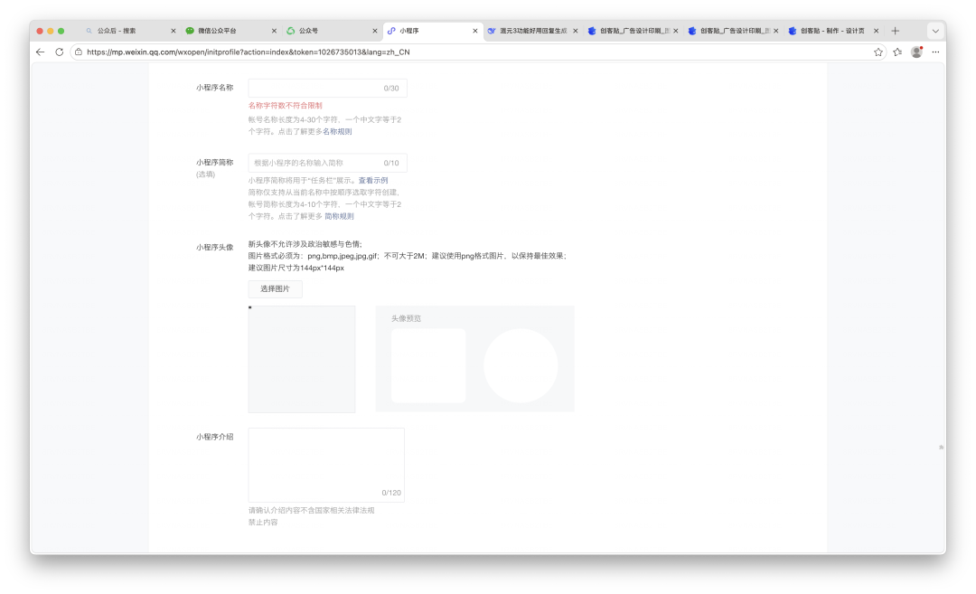Open the 名称规则 link
This screenshot has height=594, width=976.
point(337,132)
